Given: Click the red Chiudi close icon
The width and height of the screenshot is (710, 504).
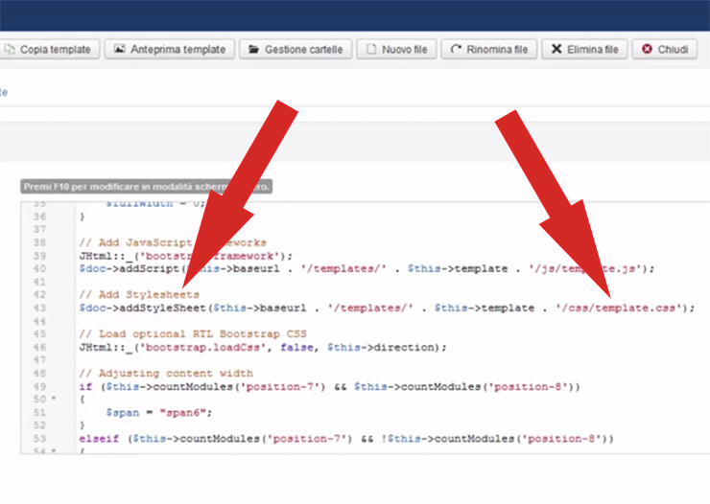Looking at the screenshot, I should [647, 49].
